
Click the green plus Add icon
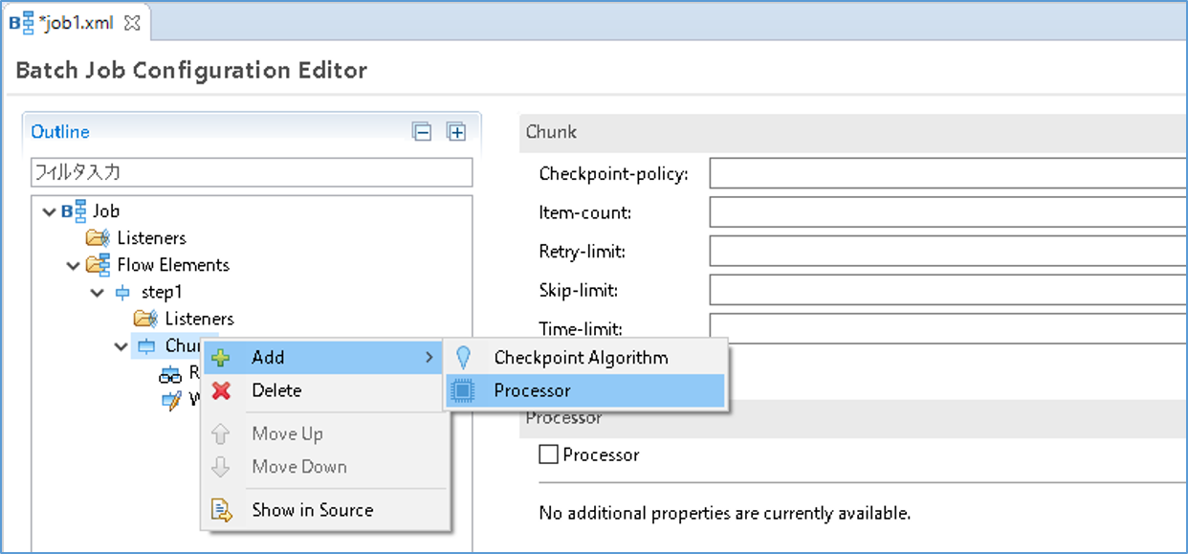(221, 358)
